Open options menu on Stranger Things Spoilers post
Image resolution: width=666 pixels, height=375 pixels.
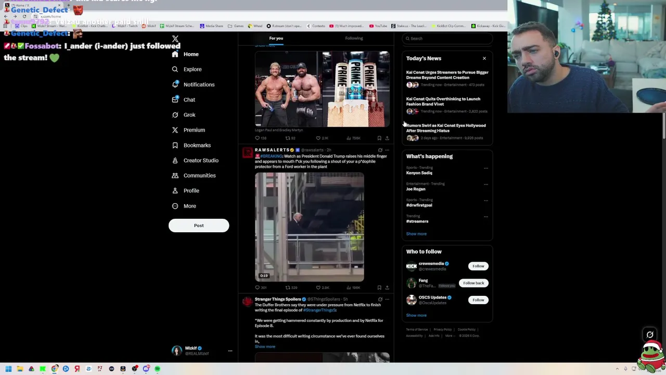click(x=387, y=299)
